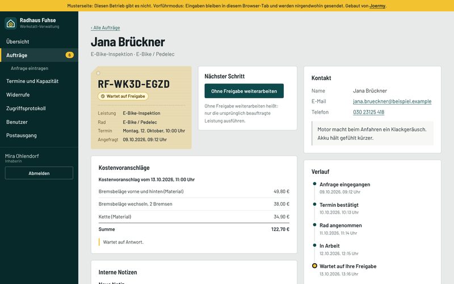Click the 'In Arbeit' timeline dot
This screenshot has height=284, width=454.
click(314, 245)
